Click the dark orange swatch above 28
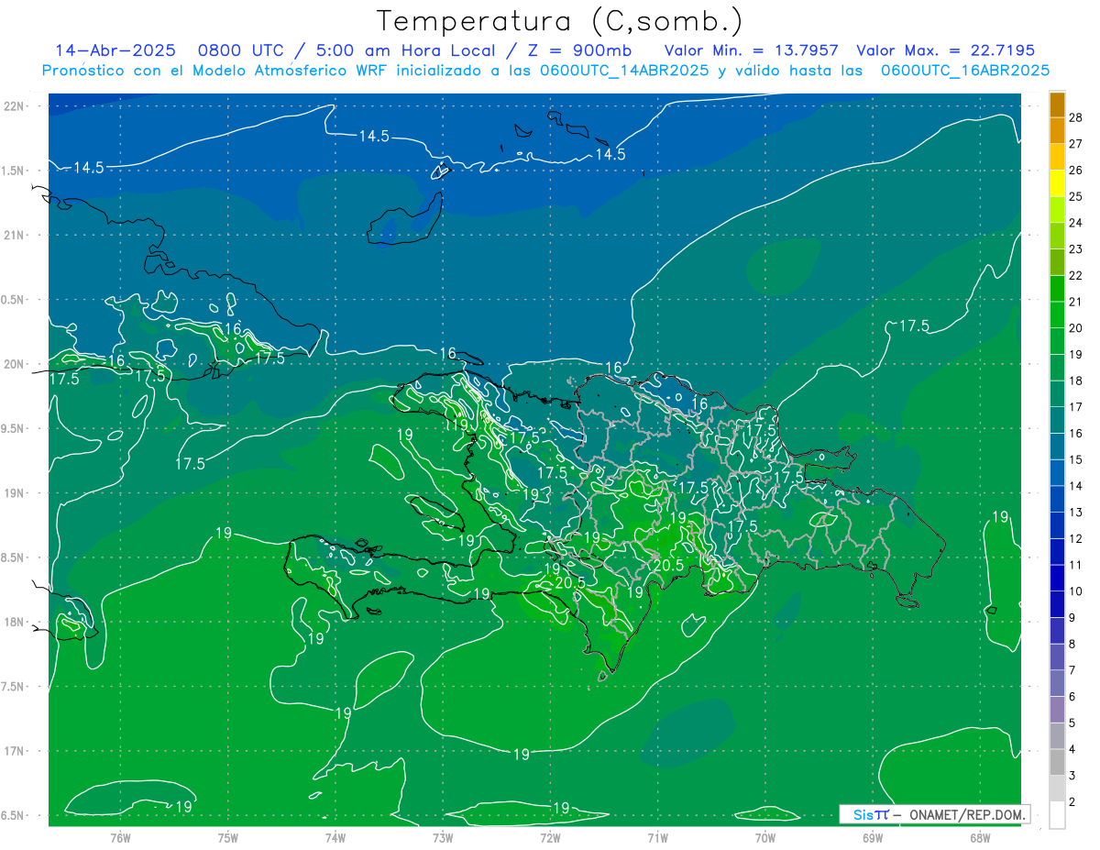 point(1057,105)
